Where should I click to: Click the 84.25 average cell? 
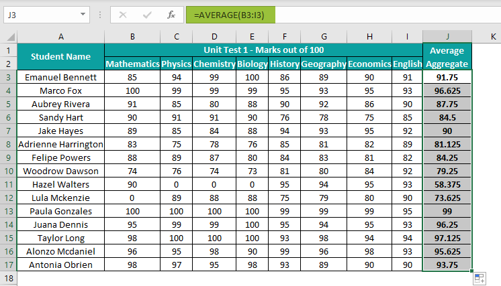pos(447,157)
